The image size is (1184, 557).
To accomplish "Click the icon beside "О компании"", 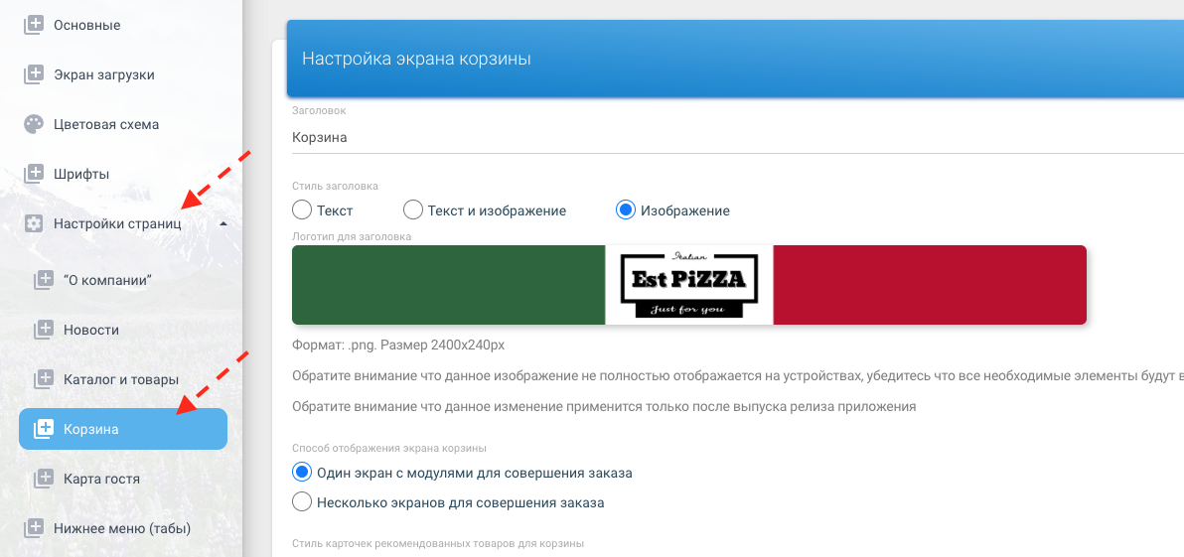I will [x=44, y=280].
